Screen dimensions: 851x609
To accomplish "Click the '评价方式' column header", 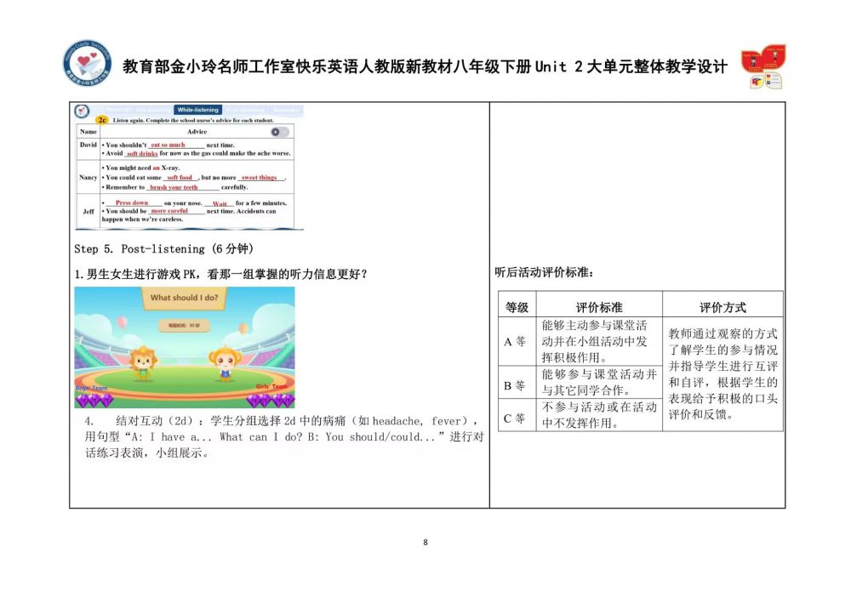I will tap(722, 307).
